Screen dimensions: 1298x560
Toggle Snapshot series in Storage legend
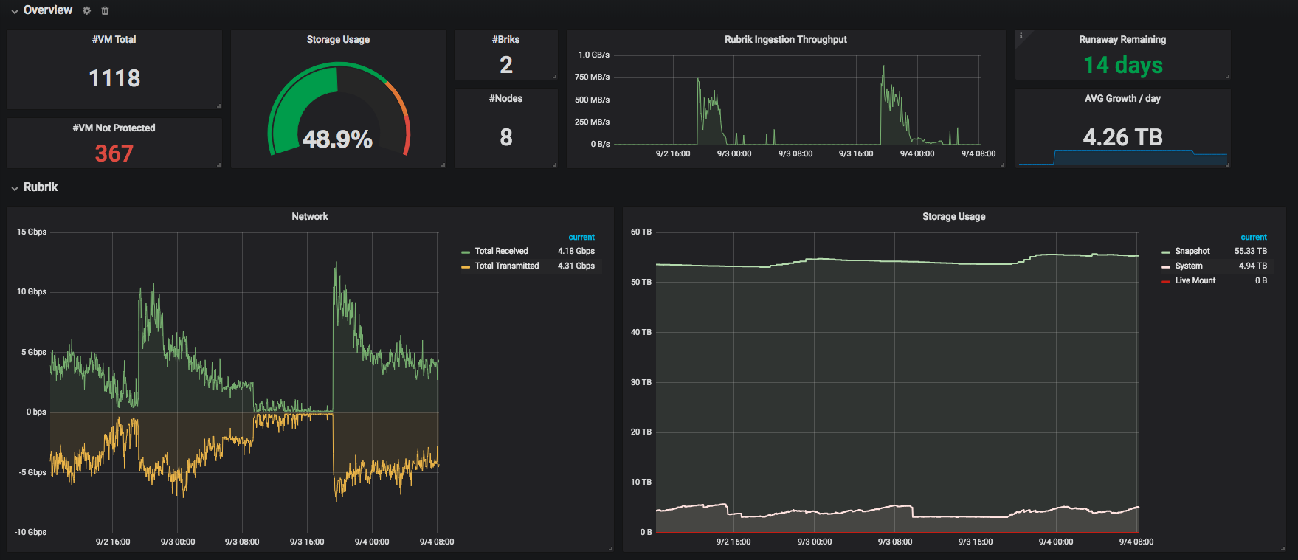tap(1192, 251)
